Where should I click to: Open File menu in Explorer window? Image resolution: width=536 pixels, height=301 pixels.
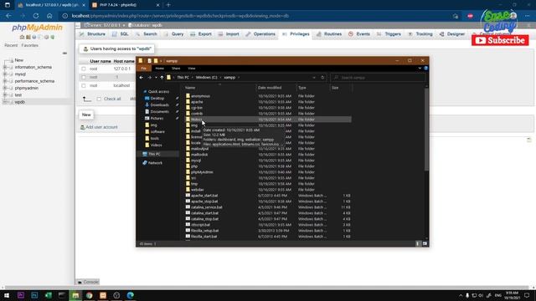(143, 69)
